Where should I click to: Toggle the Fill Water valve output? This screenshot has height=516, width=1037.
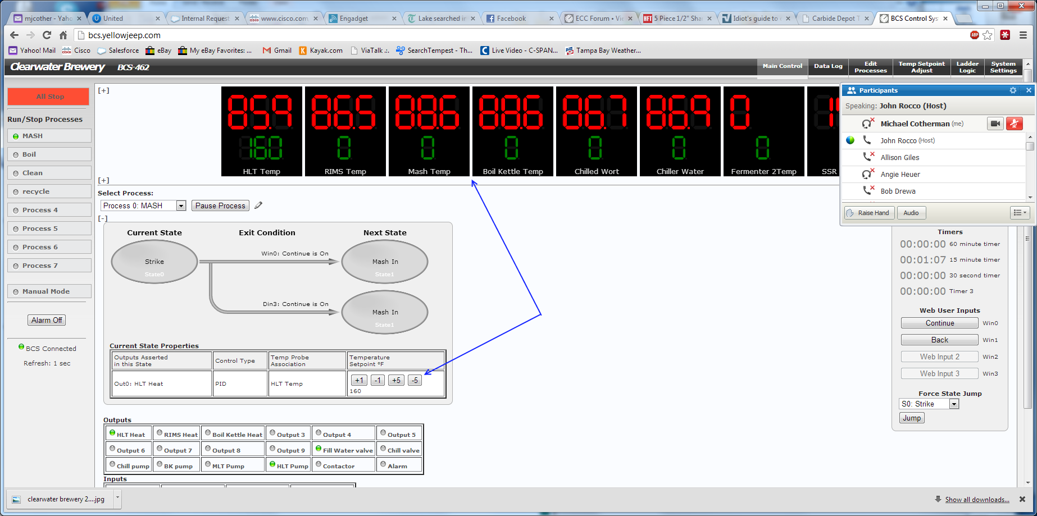coord(344,449)
